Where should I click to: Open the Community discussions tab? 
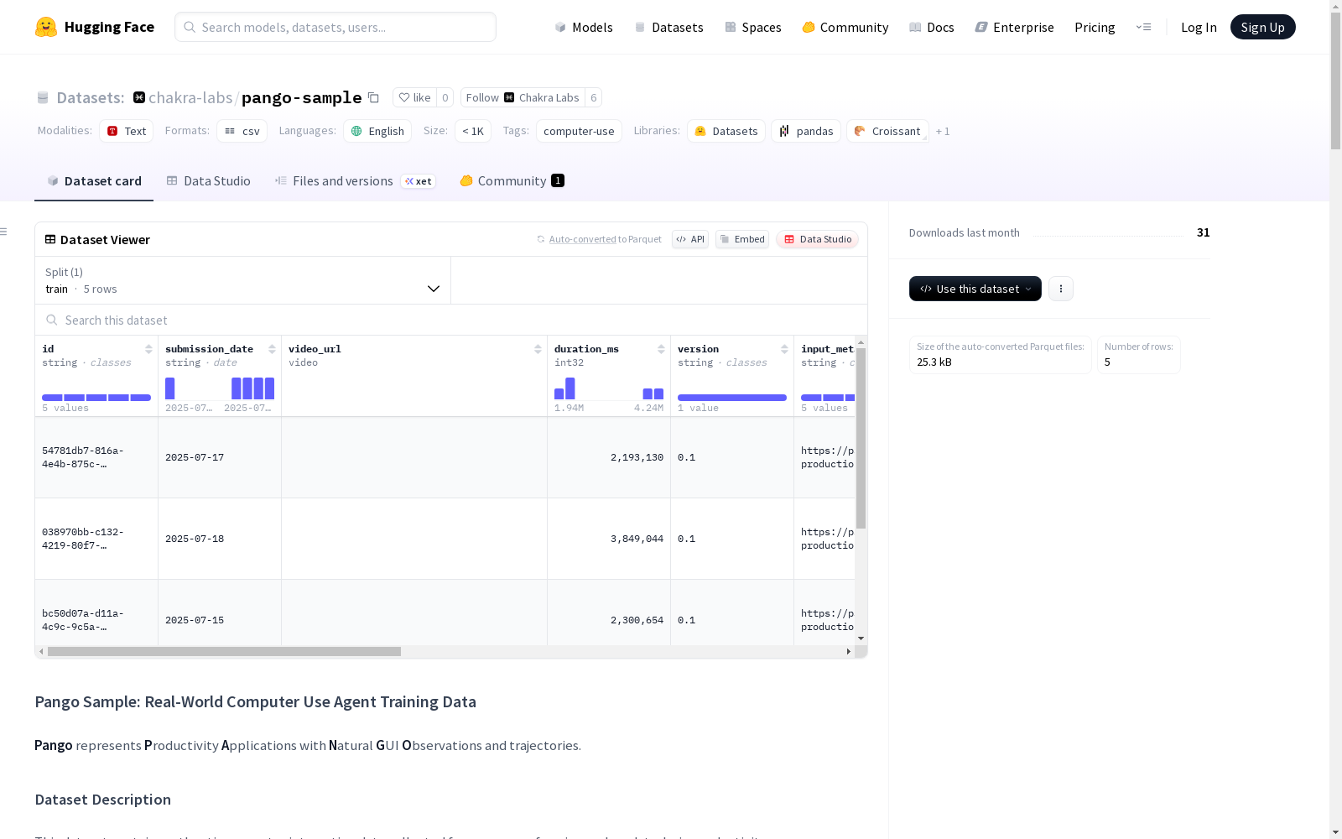pyautogui.click(x=512, y=181)
